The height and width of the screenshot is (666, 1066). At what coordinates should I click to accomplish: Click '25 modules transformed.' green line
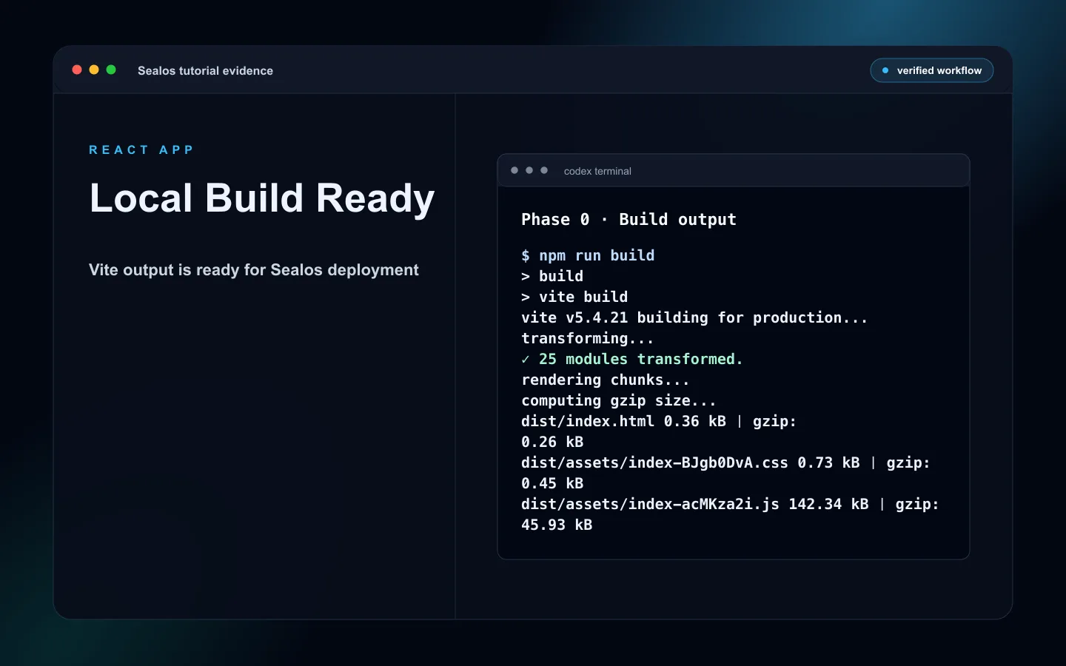pyautogui.click(x=632, y=359)
